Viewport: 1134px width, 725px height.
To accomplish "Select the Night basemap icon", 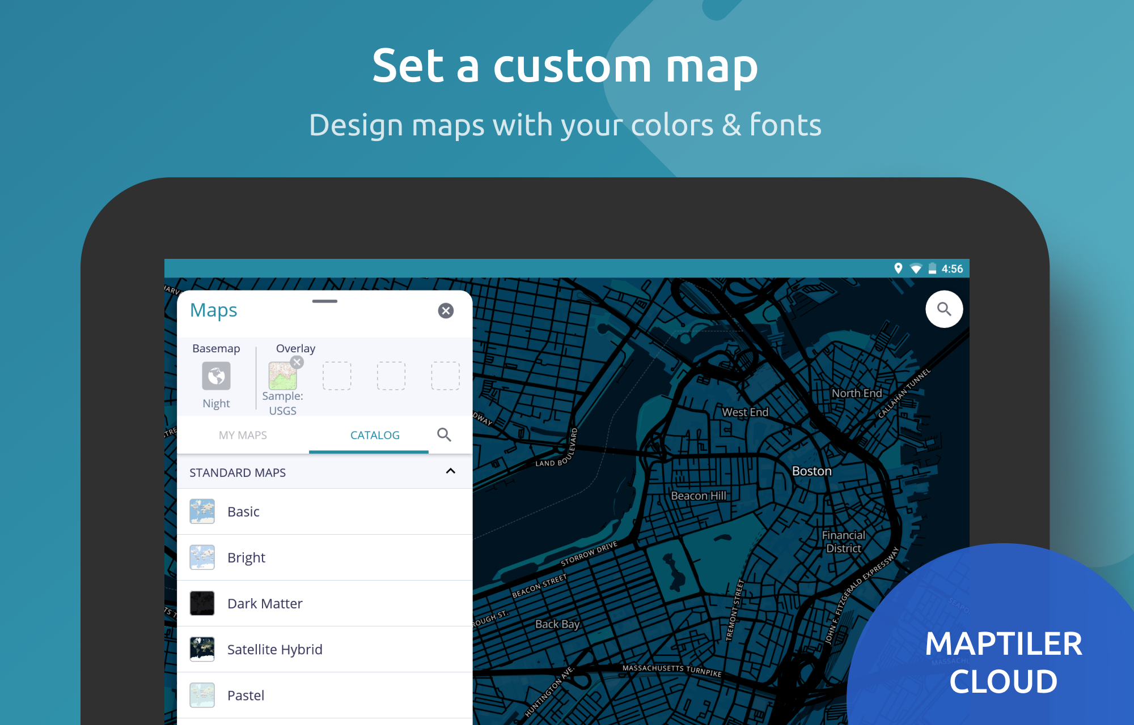I will click(x=216, y=376).
